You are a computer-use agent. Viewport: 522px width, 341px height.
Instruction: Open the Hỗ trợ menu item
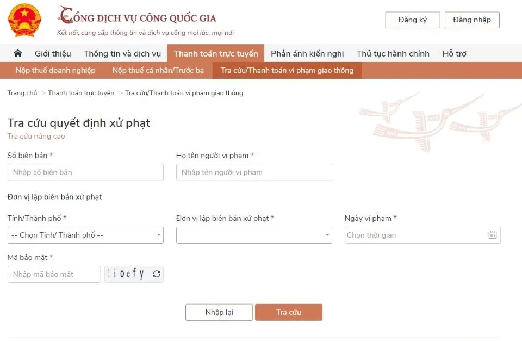click(x=454, y=53)
